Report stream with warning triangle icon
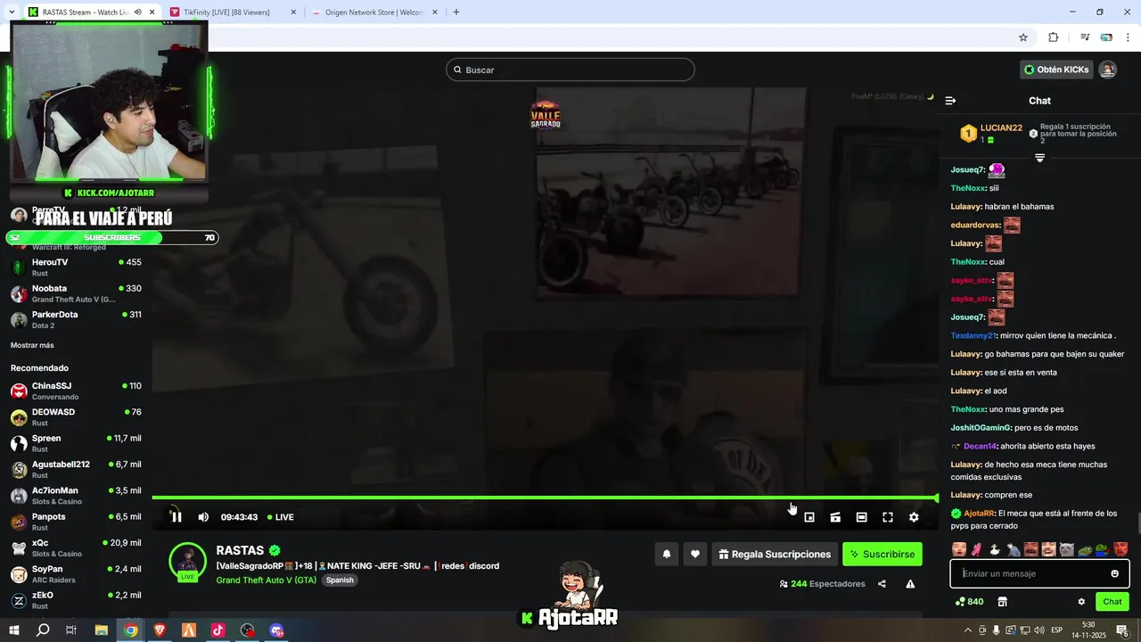Viewport: 1141px width, 642px height. 910,584
